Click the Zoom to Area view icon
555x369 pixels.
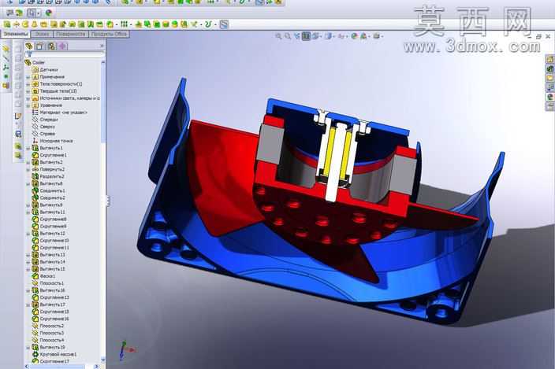click(288, 36)
